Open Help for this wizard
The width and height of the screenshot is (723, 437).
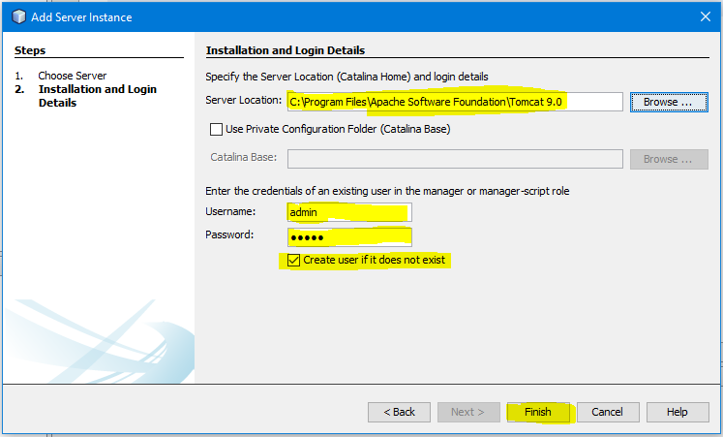[x=678, y=412]
